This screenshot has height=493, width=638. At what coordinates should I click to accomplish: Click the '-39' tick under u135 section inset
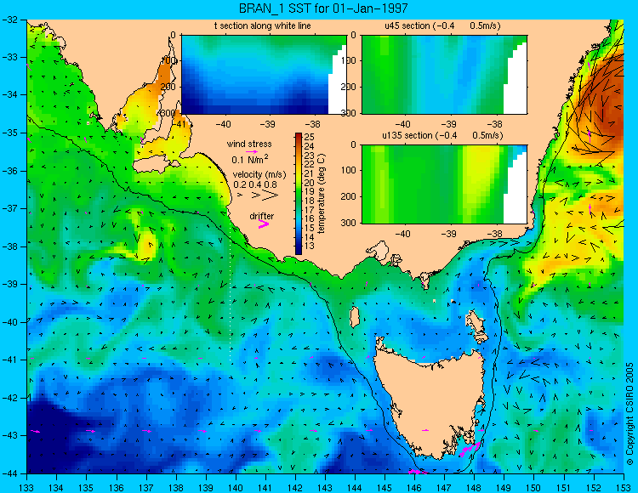coord(449,234)
